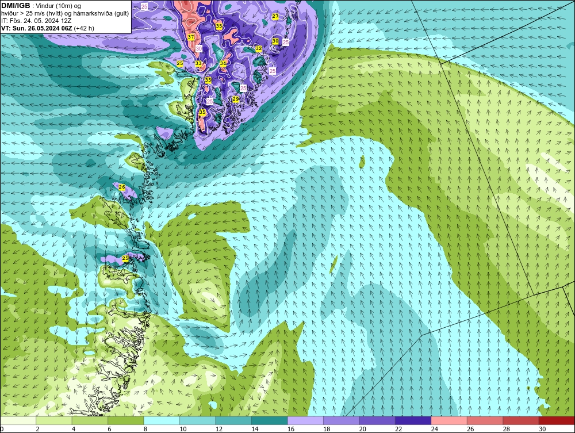Select the 2–4 m/s light green legend swatch

(54, 420)
